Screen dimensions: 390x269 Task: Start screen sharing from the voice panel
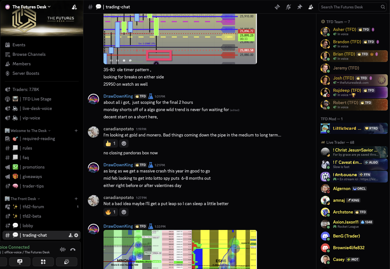click(20, 262)
